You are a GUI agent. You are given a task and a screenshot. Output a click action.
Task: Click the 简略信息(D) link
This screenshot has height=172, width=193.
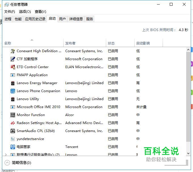point(21,163)
